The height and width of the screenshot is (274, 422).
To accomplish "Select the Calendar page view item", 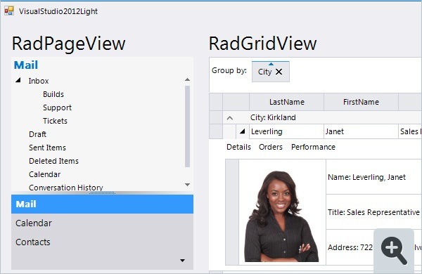I will pyautogui.click(x=102, y=223).
